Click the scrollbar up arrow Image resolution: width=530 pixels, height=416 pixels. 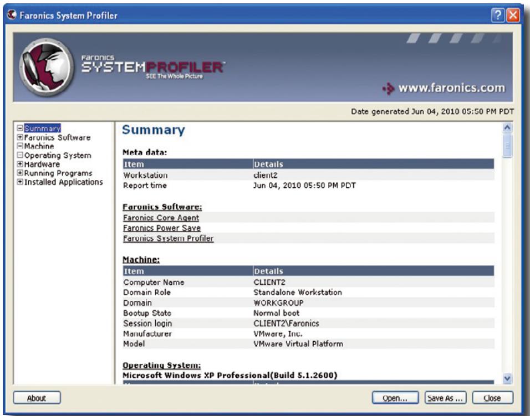(507, 127)
